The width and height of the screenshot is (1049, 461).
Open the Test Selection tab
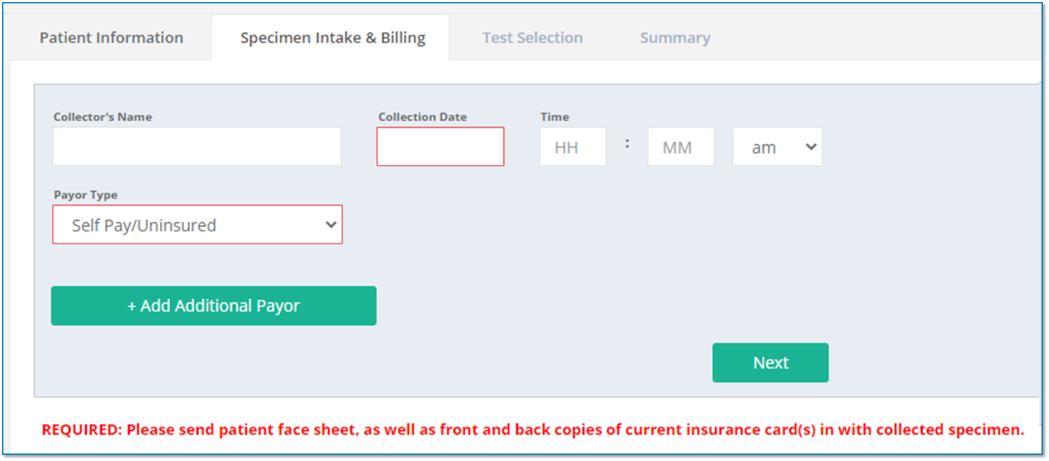pos(532,38)
